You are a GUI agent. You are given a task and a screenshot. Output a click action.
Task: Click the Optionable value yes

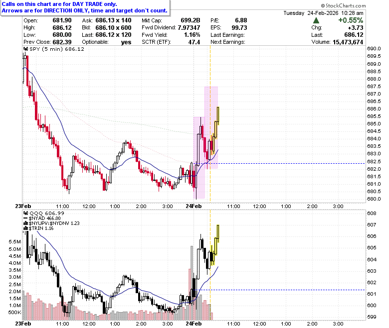[x=126, y=42]
